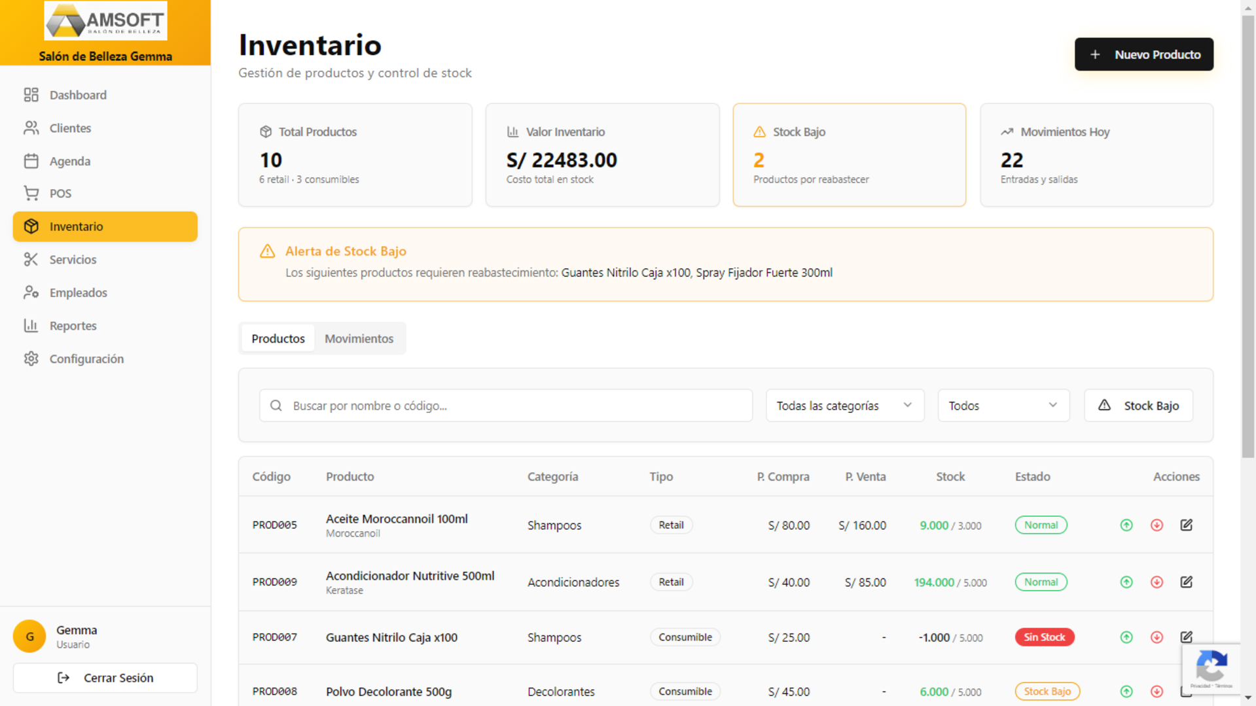This screenshot has width=1256, height=706.
Task: Edit the Acondicionador Nutritive 500ml product
Action: pos(1187,582)
